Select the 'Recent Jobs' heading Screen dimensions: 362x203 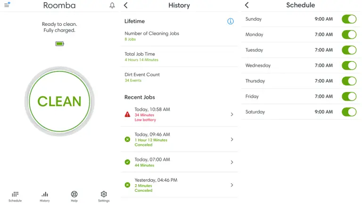(140, 97)
